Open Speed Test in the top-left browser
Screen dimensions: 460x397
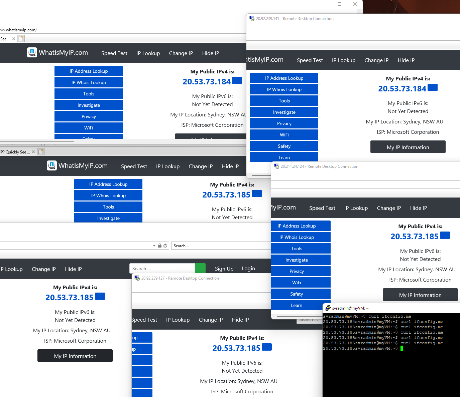pyautogui.click(x=114, y=53)
